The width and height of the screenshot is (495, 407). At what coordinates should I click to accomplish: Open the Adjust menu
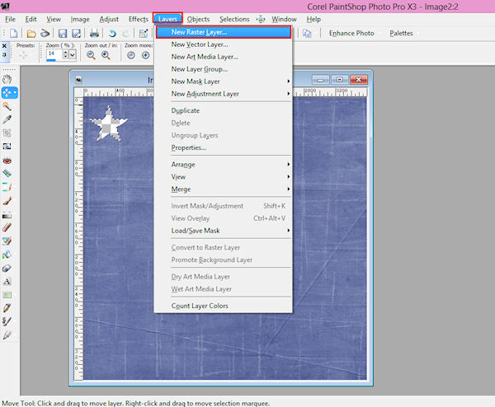(x=109, y=19)
